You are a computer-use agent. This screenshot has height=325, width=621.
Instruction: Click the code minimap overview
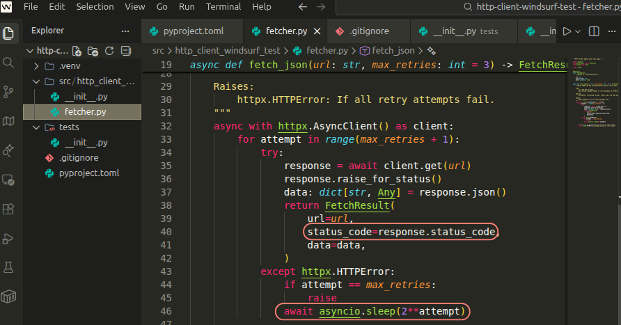[x=595, y=93]
